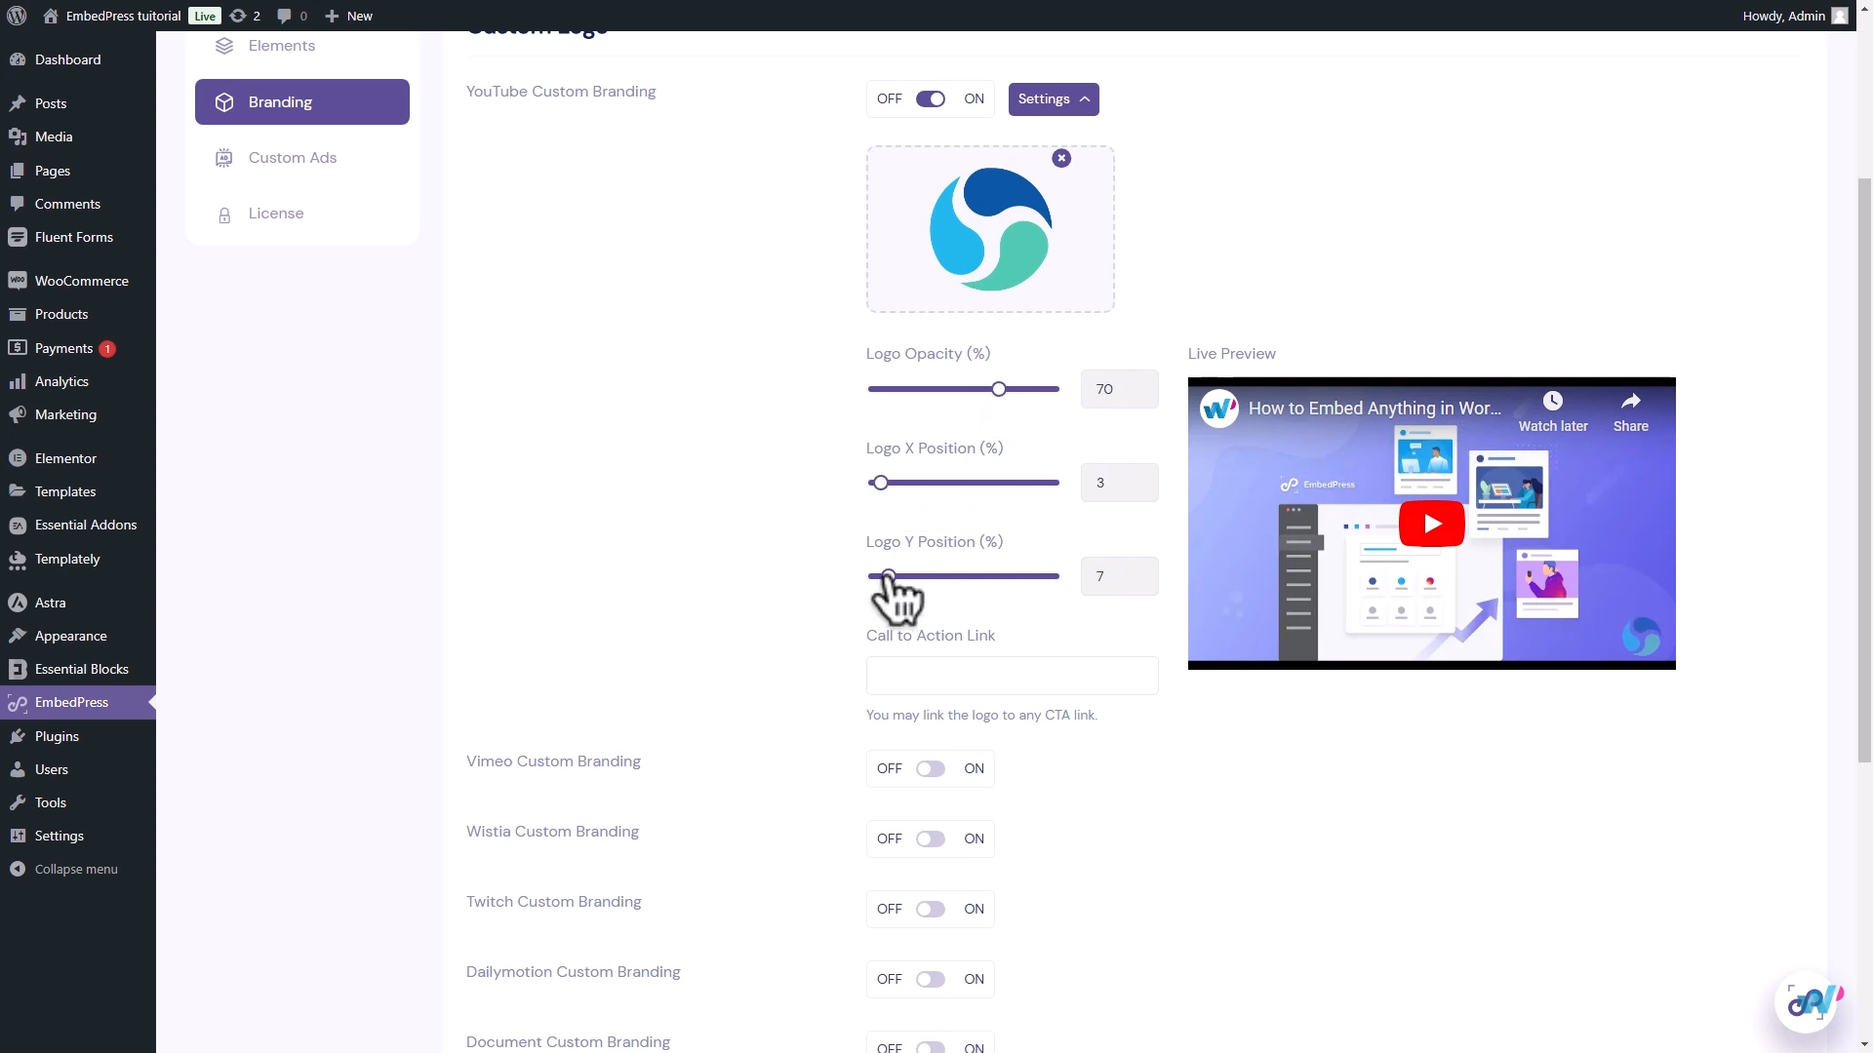The image size is (1873, 1053).
Task: Open the License lock item
Action: [x=275, y=214]
